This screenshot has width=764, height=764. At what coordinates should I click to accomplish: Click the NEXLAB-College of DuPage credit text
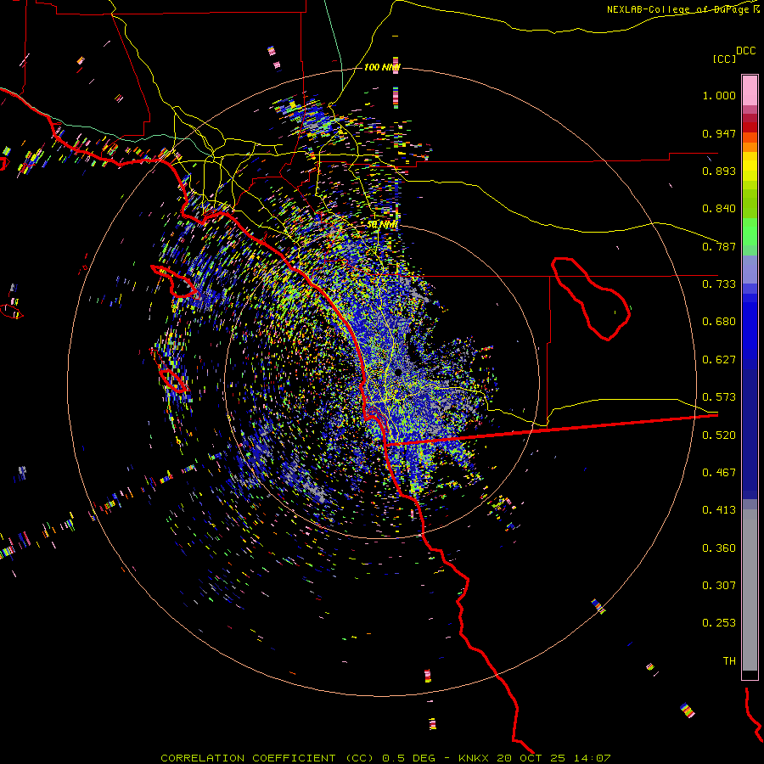(x=683, y=9)
